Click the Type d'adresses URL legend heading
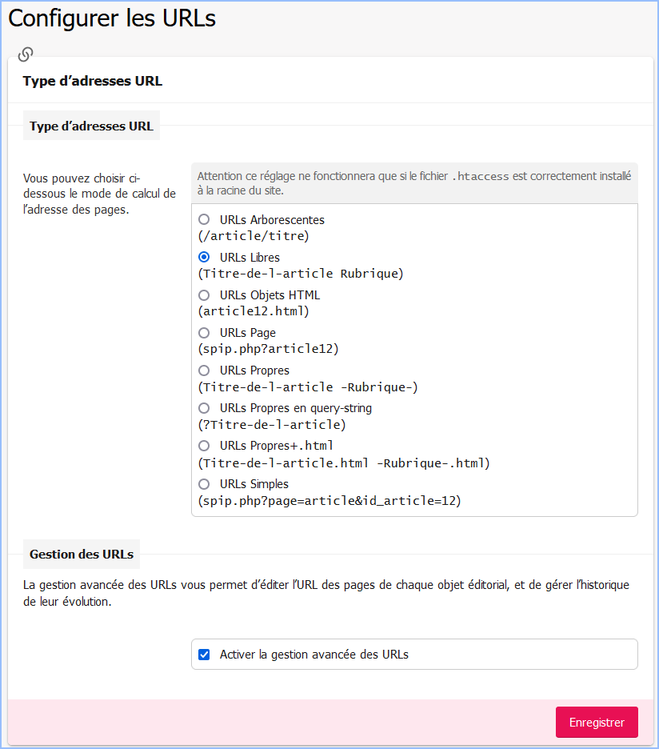This screenshot has height=749, width=659. [91, 126]
